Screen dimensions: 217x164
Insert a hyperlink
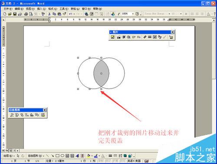[86, 14]
